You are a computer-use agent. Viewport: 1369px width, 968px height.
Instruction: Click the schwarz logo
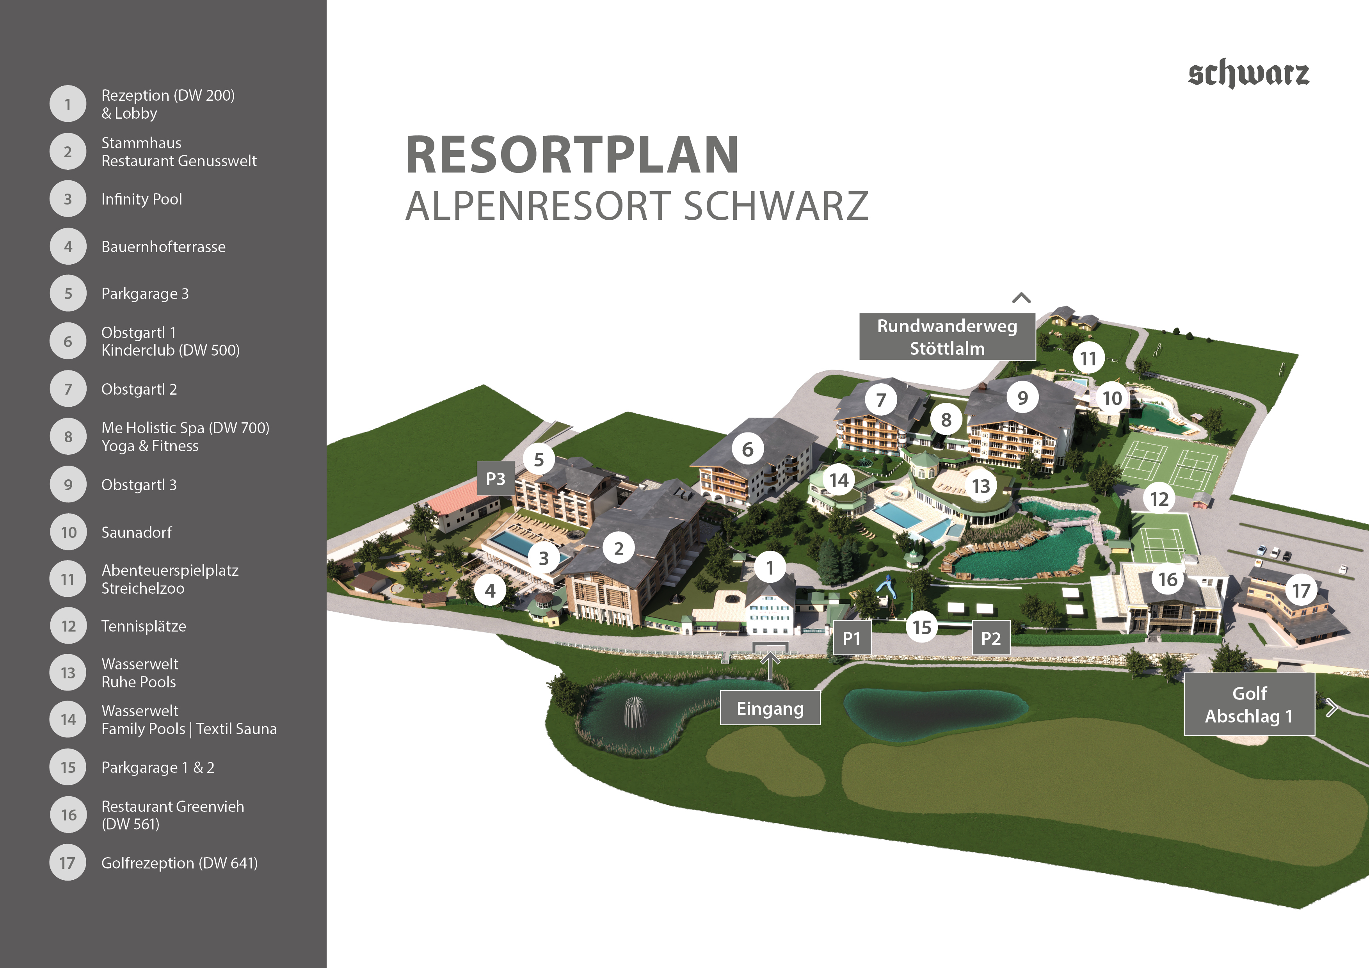[x=1248, y=74]
